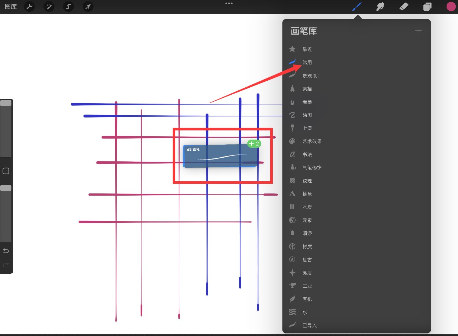Image resolution: width=458 pixels, height=336 pixels.
Task: Choose the Eraser tool
Action: pyautogui.click(x=404, y=7)
